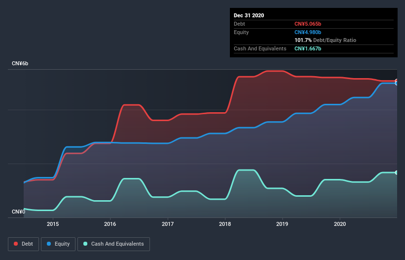Toggle the Equity legend button
Viewport: 405px width, 260px height.
pyautogui.click(x=58, y=244)
